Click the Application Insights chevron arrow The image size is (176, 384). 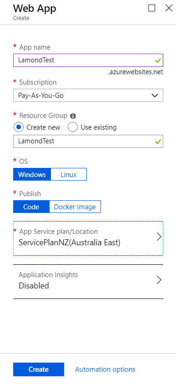159,280
